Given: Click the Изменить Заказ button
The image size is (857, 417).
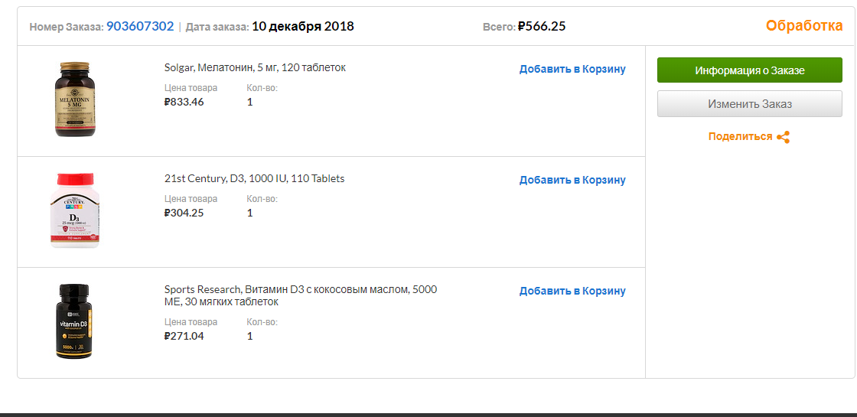Looking at the screenshot, I should click(x=749, y=104).
